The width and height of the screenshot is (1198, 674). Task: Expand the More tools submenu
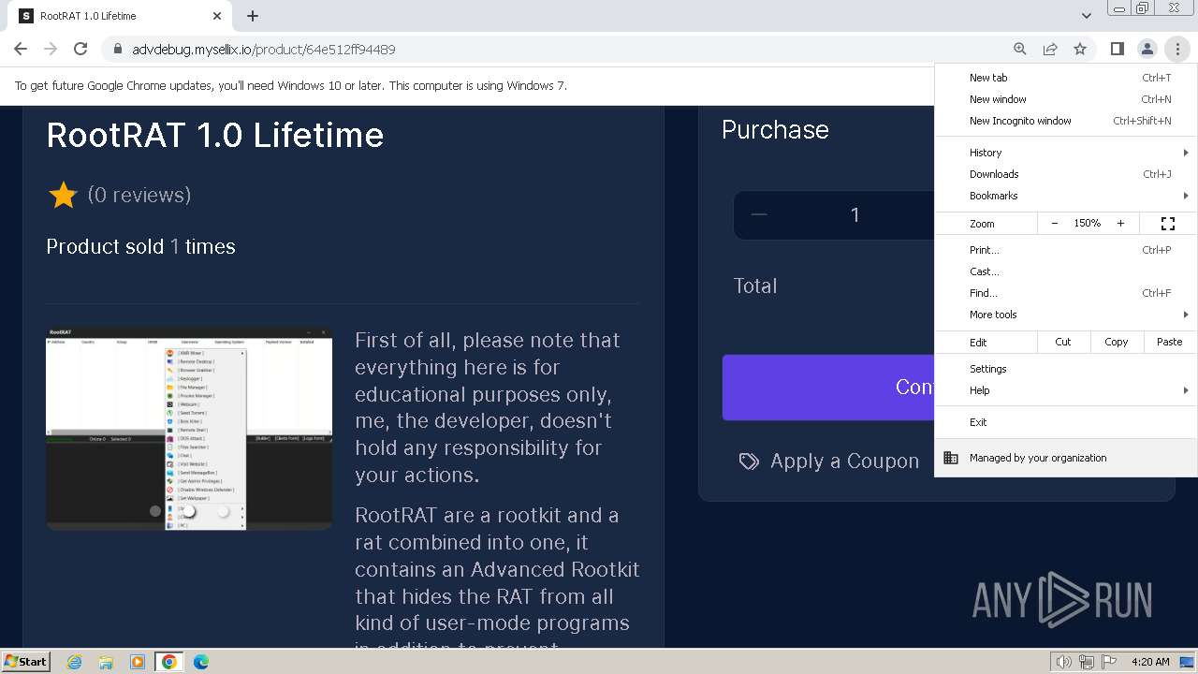click(x=1066, y=315)
